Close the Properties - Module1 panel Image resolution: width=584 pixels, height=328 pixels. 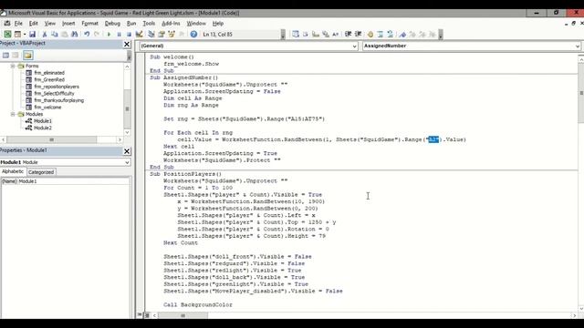coord(127,151)
